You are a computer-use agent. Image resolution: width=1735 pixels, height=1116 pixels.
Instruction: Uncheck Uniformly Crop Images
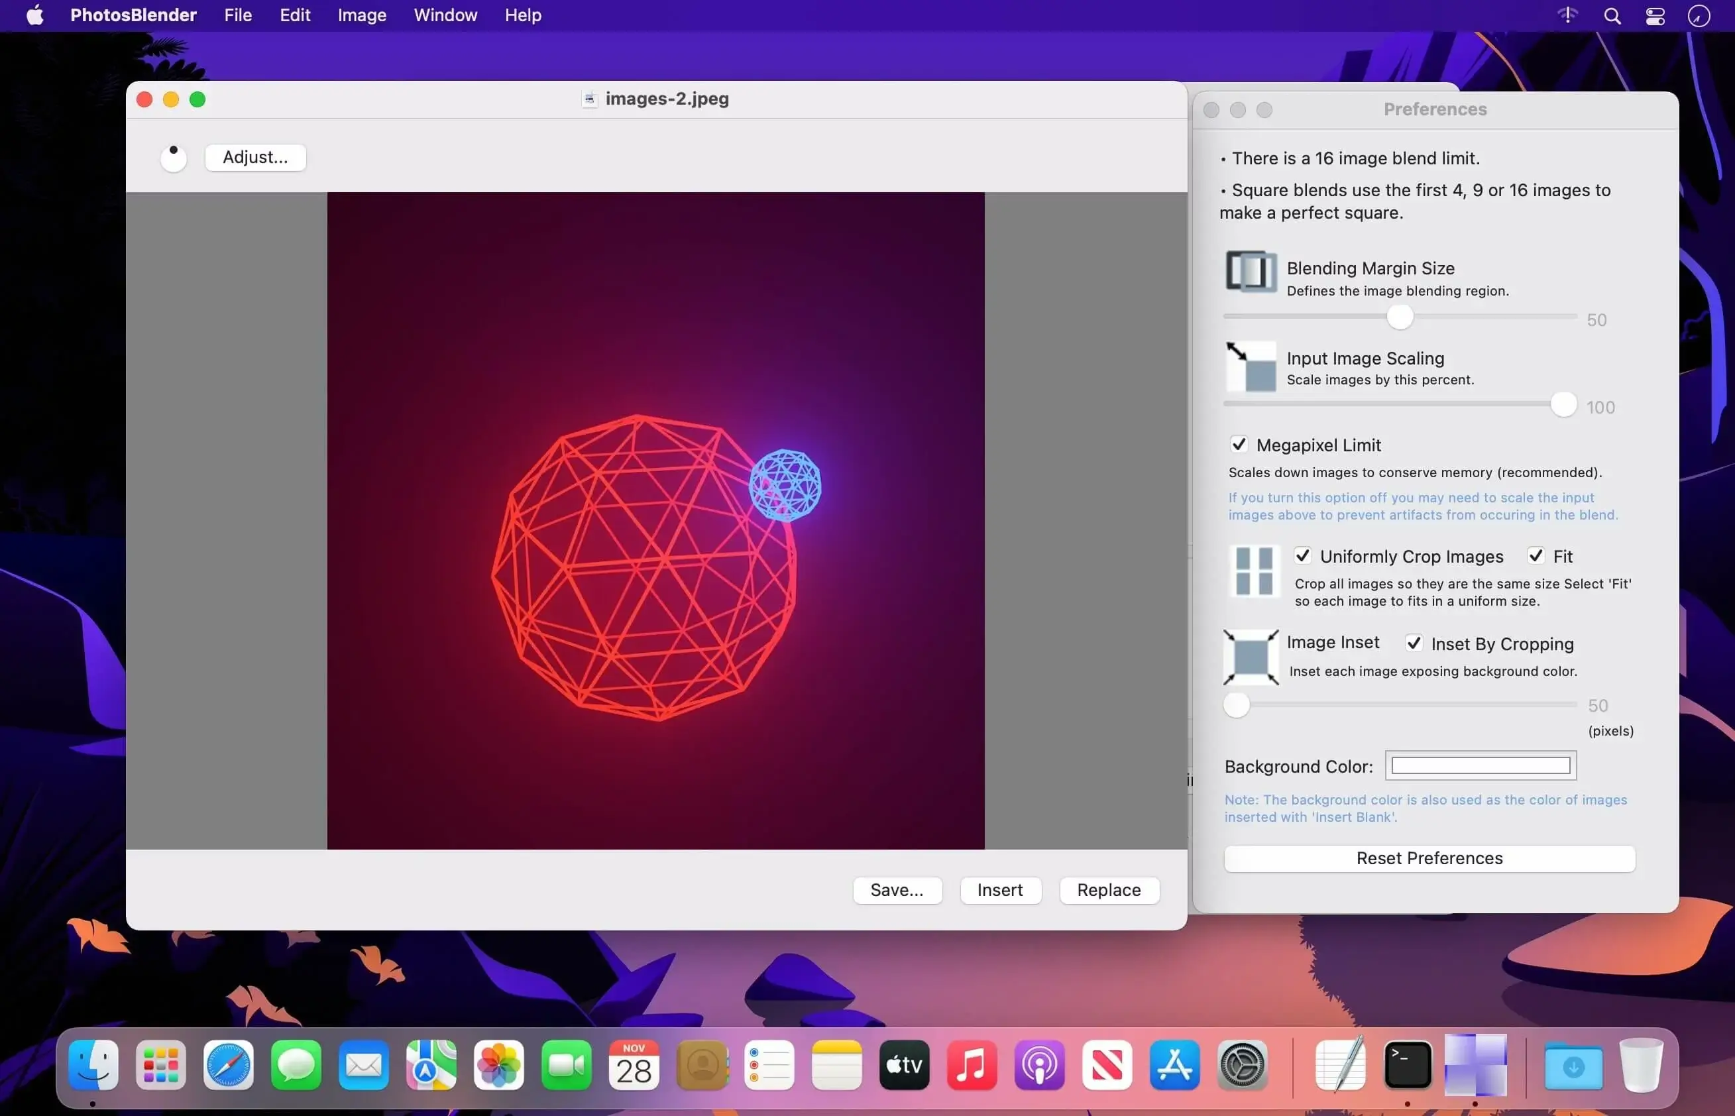(x=1302, y=556)
